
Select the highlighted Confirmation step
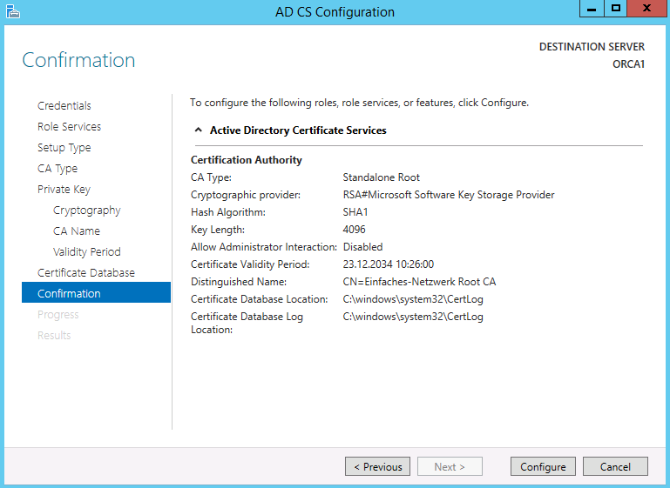click(x=69, y=293)
